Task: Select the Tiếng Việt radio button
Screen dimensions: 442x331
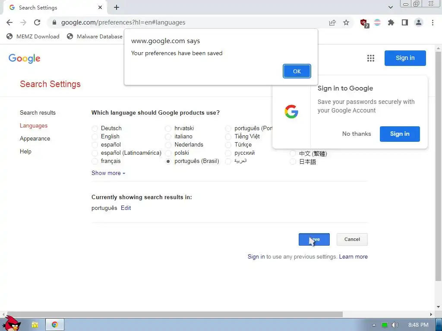Action: point(228,137)
